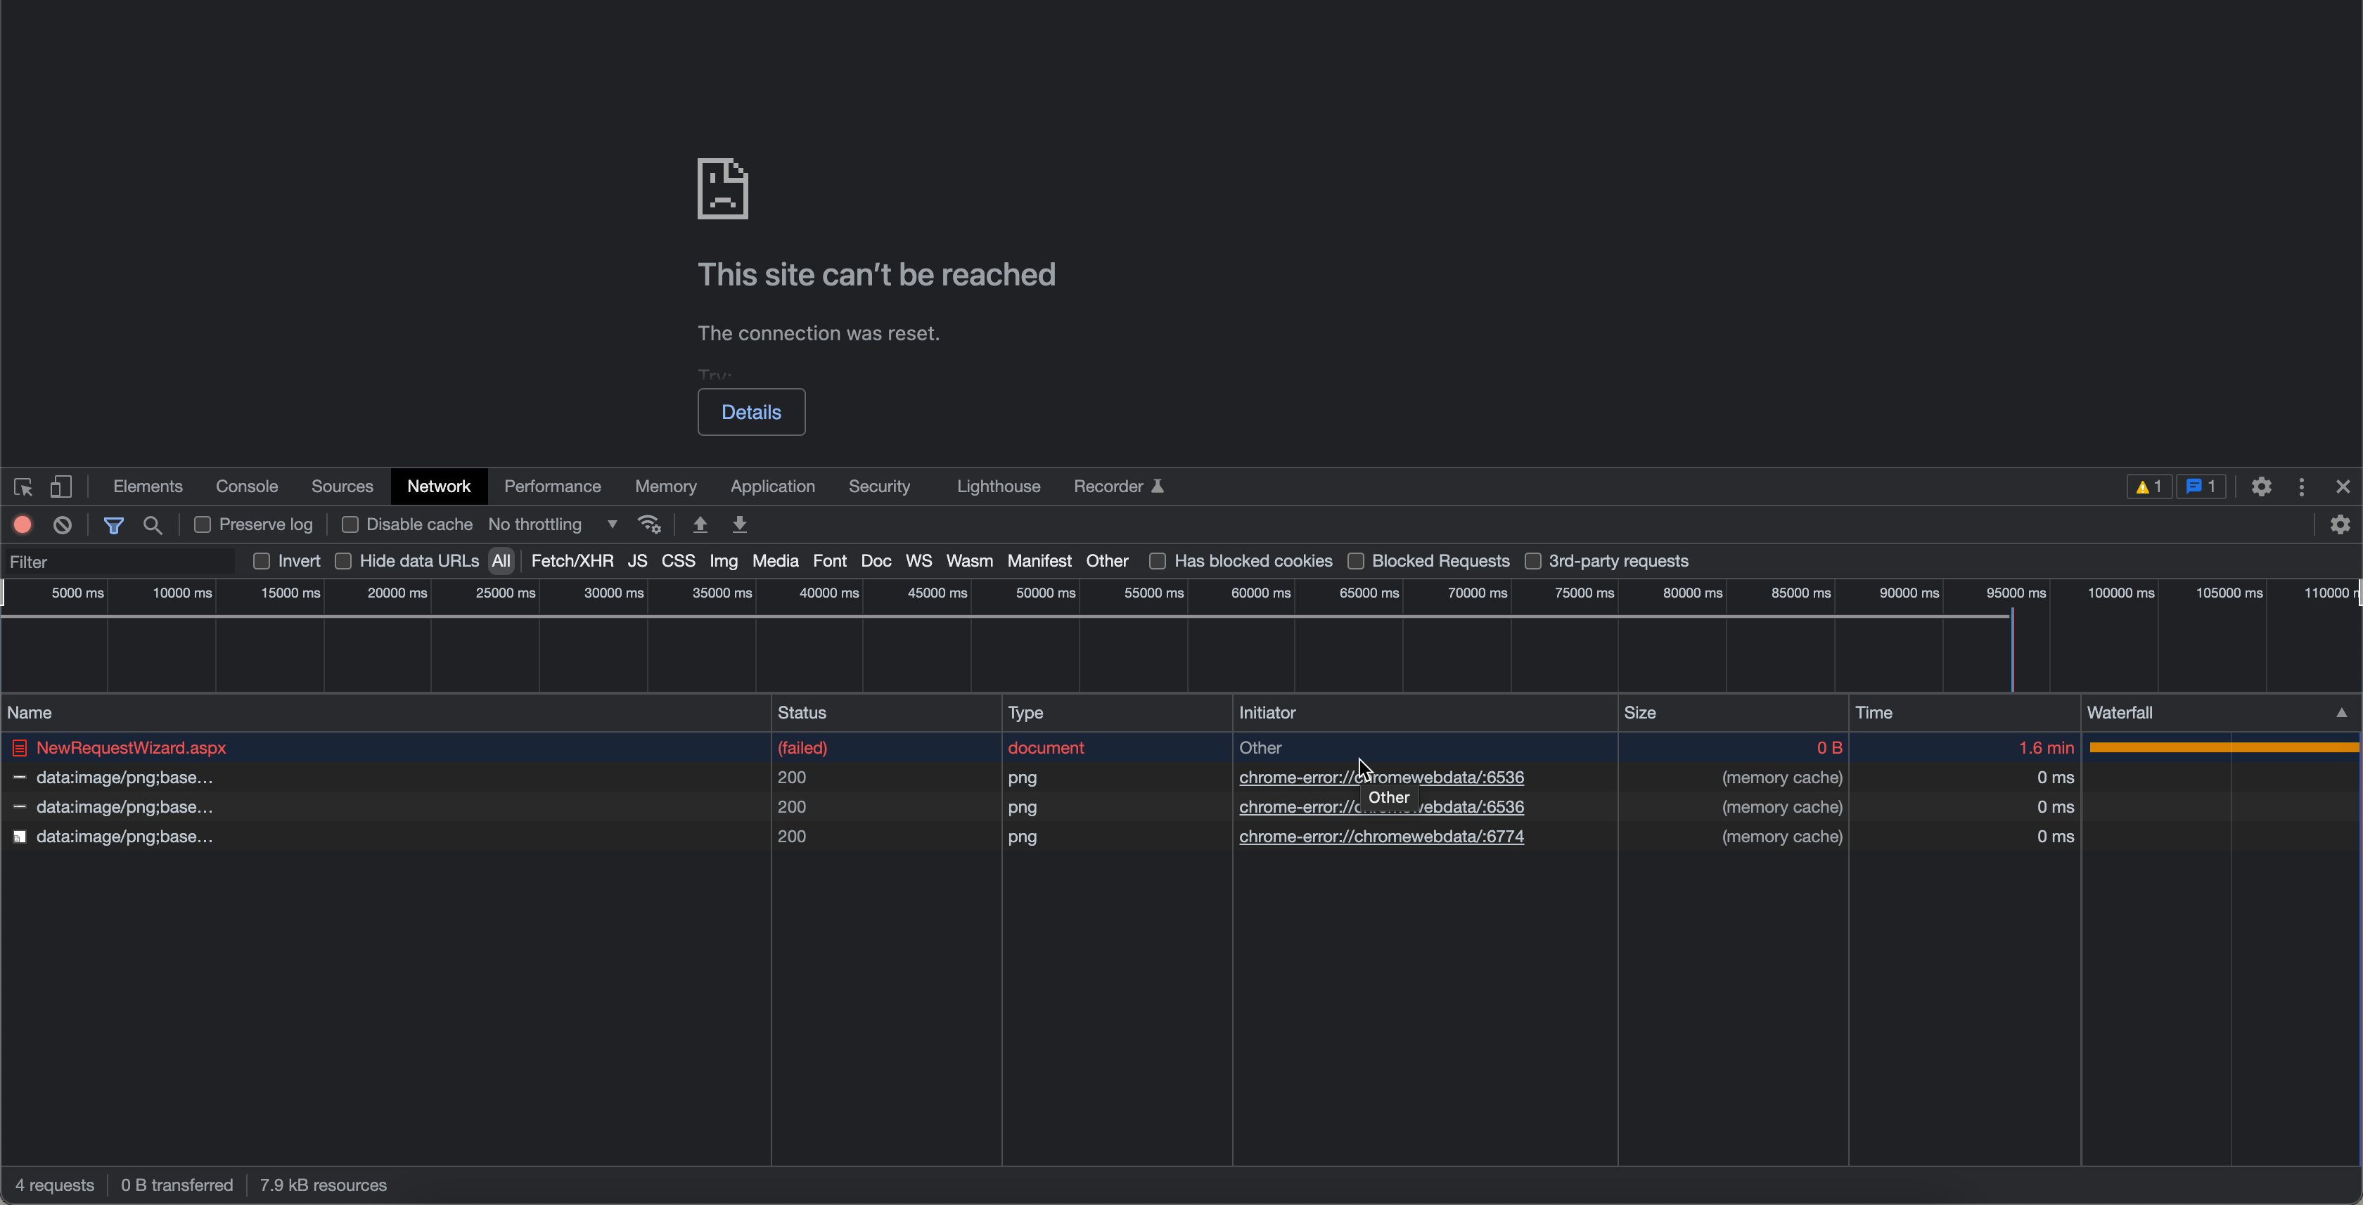
Task: Open DevTools settings gear
Action: pyautogui.click(x=2261, y=486)
